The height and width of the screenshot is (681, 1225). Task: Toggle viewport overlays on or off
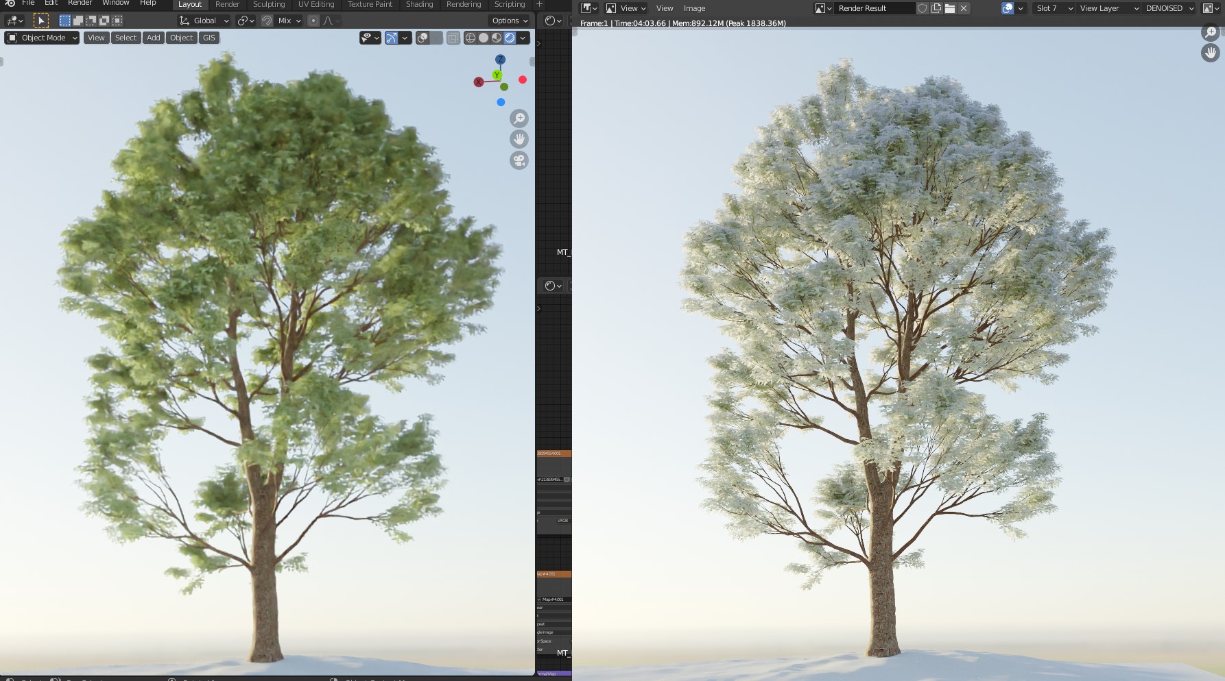point(423,38)
